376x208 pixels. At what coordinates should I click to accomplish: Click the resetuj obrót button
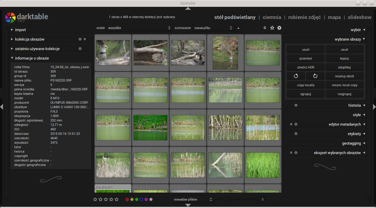pyautogui.click(x=345, y=76)
